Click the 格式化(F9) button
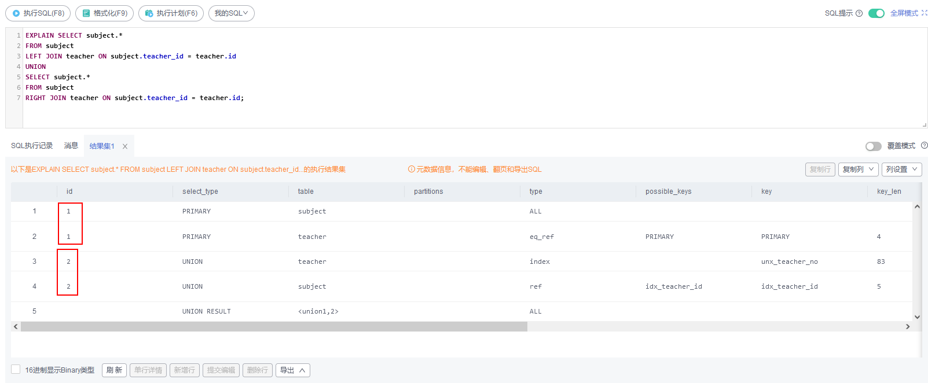This screenshot has height=383, width=928. pos(105,13)
